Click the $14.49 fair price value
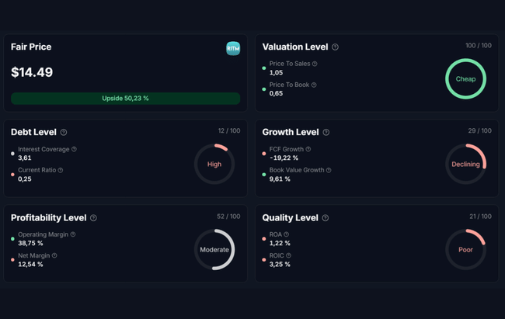This screenshot has height=319, width=505. click(32, 73)
